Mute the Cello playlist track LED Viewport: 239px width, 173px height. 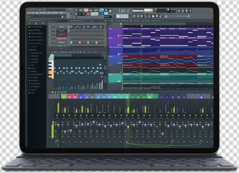[121, 36]
